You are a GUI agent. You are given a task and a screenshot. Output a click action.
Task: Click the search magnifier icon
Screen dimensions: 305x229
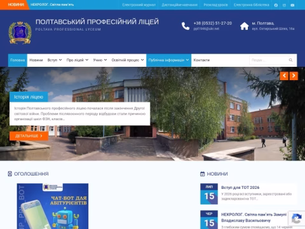tap(290, 60)
